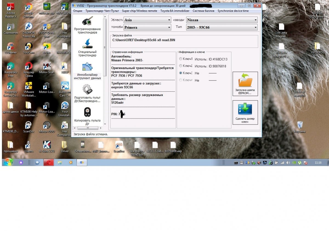Select the Ключ1 radio button
The width and height of the screenshot is (329, 231).
(x=180, y=59)
